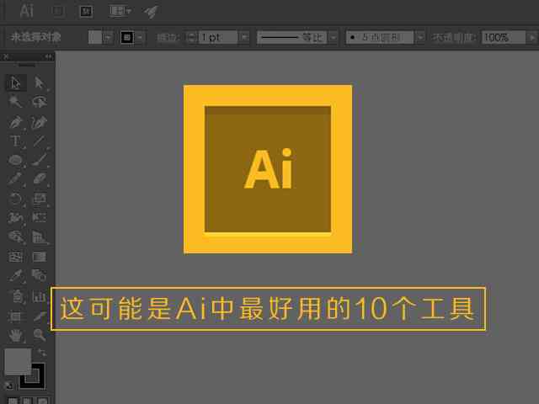
Task: Select the Direct Selection tool
Action: (40, 82)
